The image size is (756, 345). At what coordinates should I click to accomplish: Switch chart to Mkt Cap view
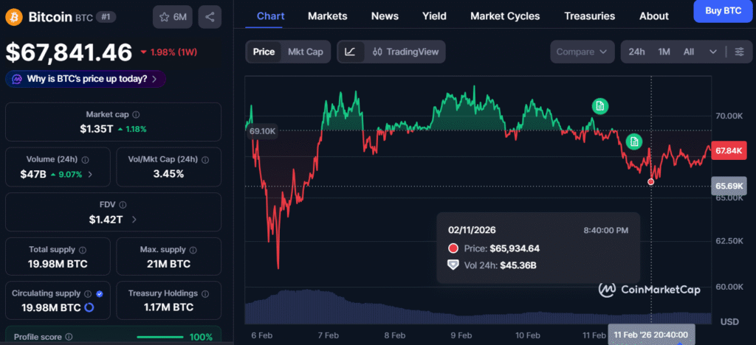pos(305,52)
